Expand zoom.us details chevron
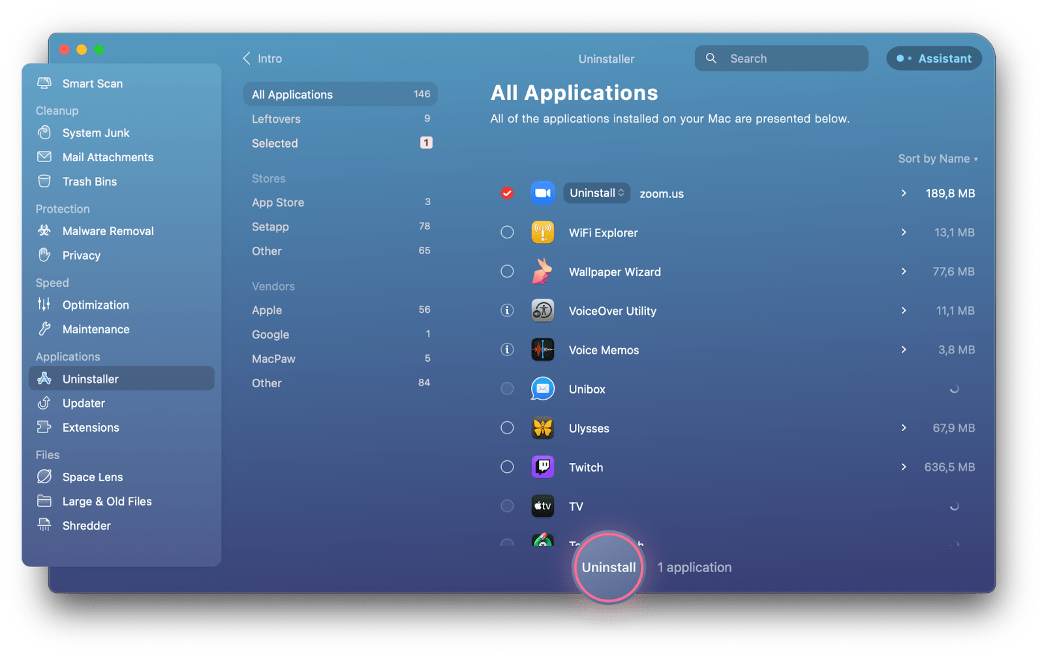The image size is (1044, 657). (904, 193)
